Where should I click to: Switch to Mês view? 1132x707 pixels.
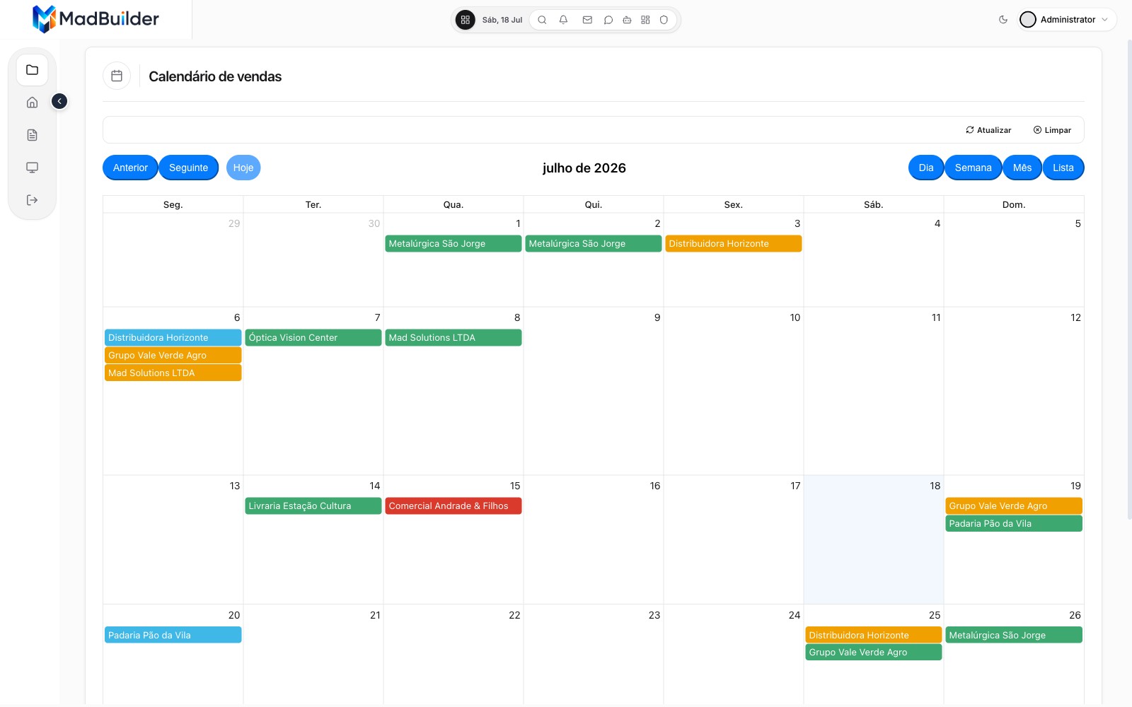point(1022,168)
